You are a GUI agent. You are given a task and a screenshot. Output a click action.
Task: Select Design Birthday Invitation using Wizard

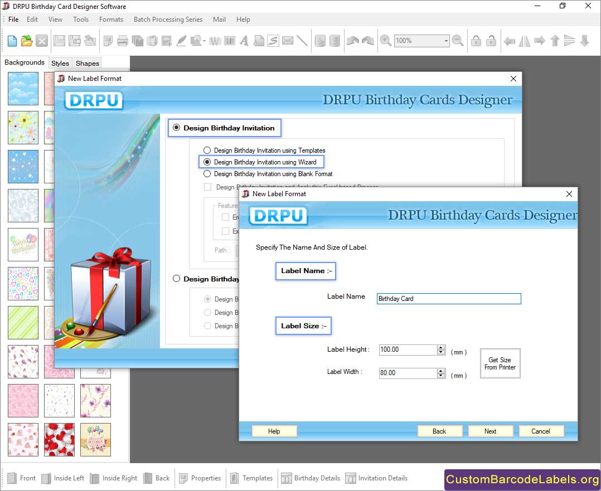[x=207, y=162]
